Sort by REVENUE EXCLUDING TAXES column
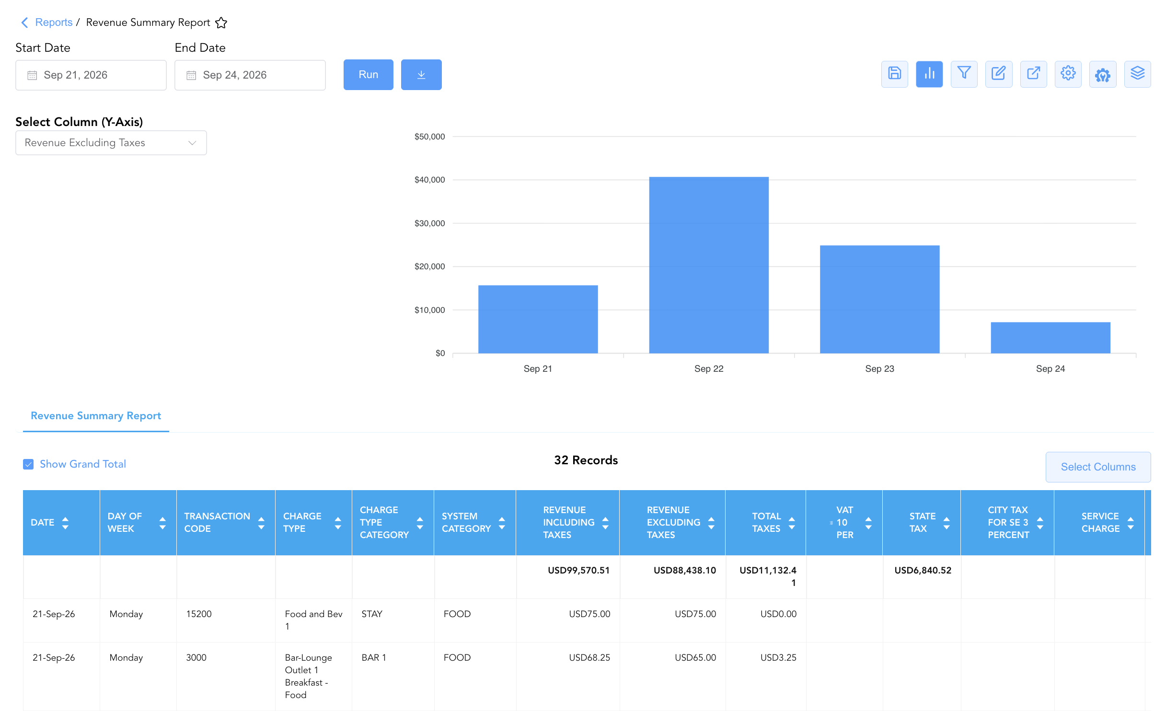This screenshot has height=711, width=1154. pyautogui.click(x=711, y=523)
